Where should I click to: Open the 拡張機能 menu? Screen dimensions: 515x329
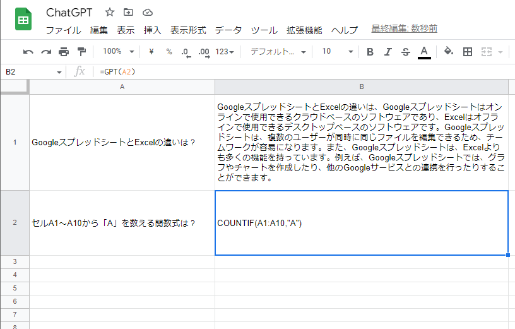pos(304,30)
